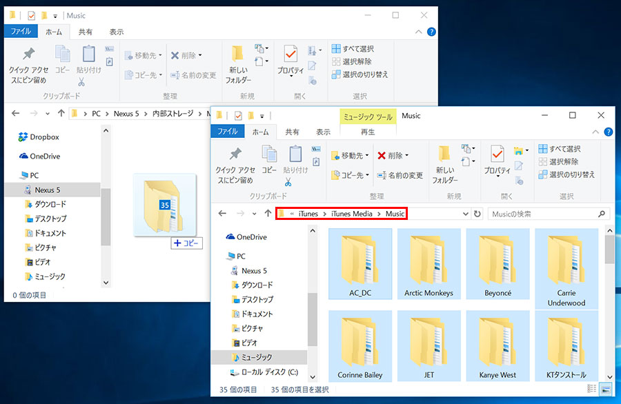Viewport: 621px width, 404px height.
Task: Click the up arrow navigation icon in the front window
Action: pos(268,213)
